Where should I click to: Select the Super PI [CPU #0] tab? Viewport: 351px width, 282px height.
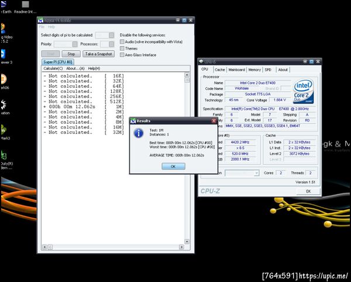(x=58, y=62)
